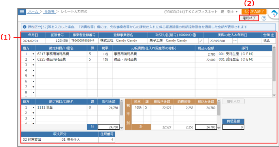Screen dimensions: 279x147
Task: Click the debit table vertical scrollbar
Action: tap(274, 71)
